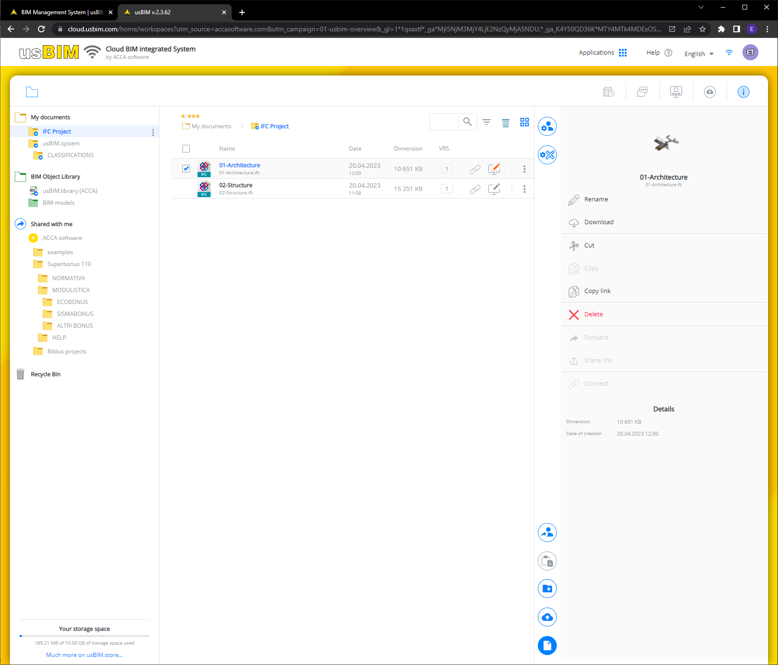Open version number box for 02-Structure
Viewport: 778px width, 665px height.
pos(447,189)
